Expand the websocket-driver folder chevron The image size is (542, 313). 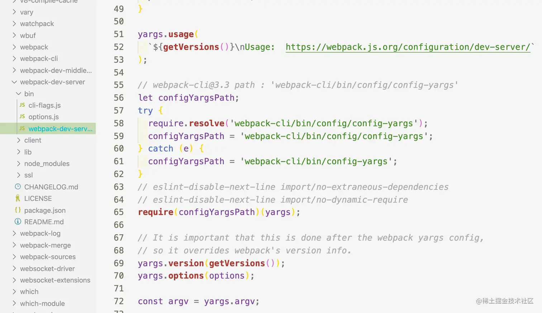[x=14, y=269]
